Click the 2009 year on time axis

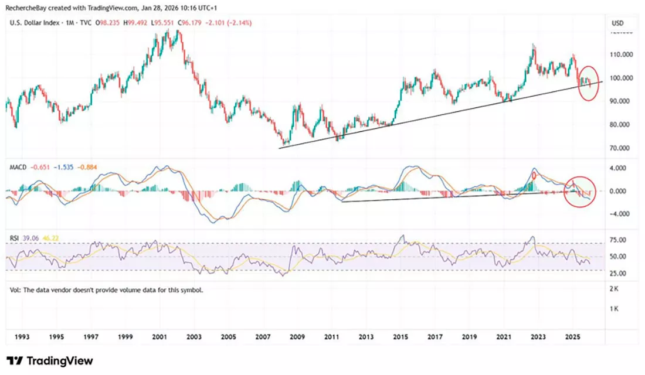(x=297, y=337)
